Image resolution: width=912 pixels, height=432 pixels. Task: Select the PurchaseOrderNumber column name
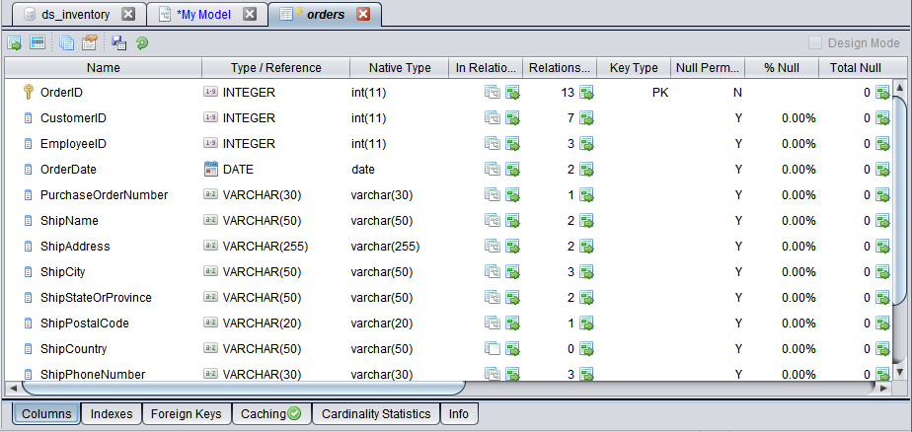[104, 194]
